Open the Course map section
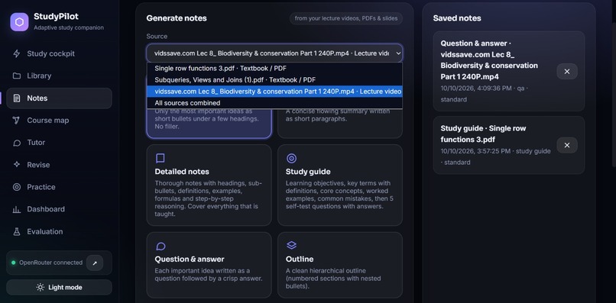 (x=59, y=121)
